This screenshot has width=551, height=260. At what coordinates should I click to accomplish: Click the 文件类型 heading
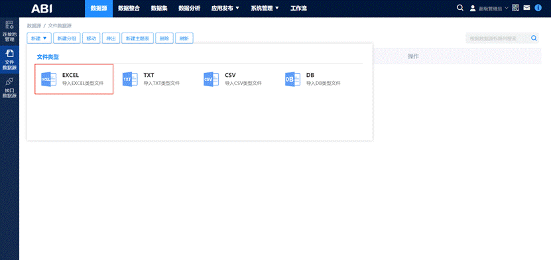pyautogui.click(x=48, y=57)
